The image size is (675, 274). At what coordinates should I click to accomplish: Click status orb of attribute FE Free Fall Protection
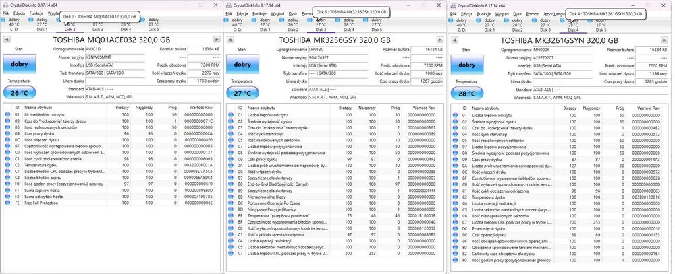point(7,203)
